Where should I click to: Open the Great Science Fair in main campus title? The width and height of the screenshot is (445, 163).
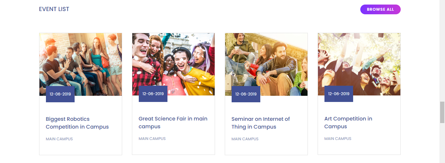[173, 123]
